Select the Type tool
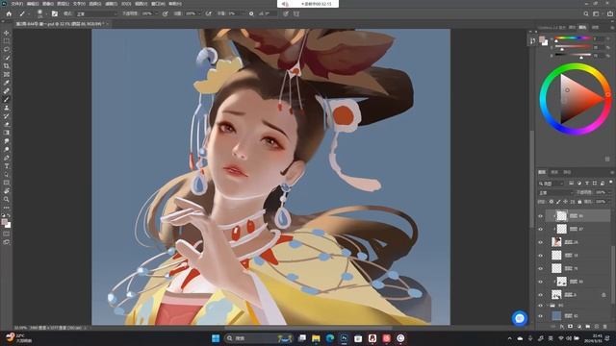616x346 pixels. coord(7,166)
